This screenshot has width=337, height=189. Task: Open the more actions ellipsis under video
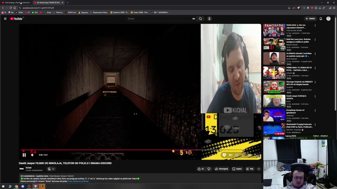259,169
